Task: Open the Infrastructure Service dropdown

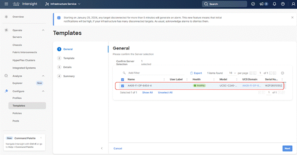Action: (x=63, y=4)
